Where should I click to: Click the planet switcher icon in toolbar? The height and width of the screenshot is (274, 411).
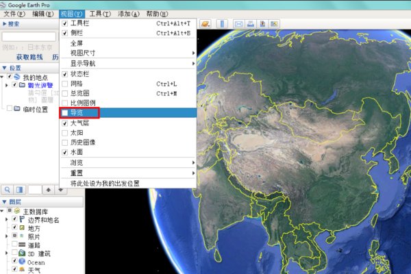[x=206, y=24]
